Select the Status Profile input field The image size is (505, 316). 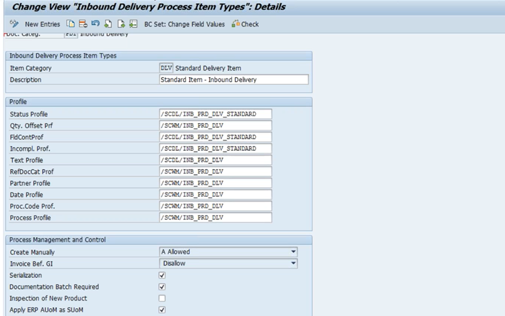pos(215,114)
